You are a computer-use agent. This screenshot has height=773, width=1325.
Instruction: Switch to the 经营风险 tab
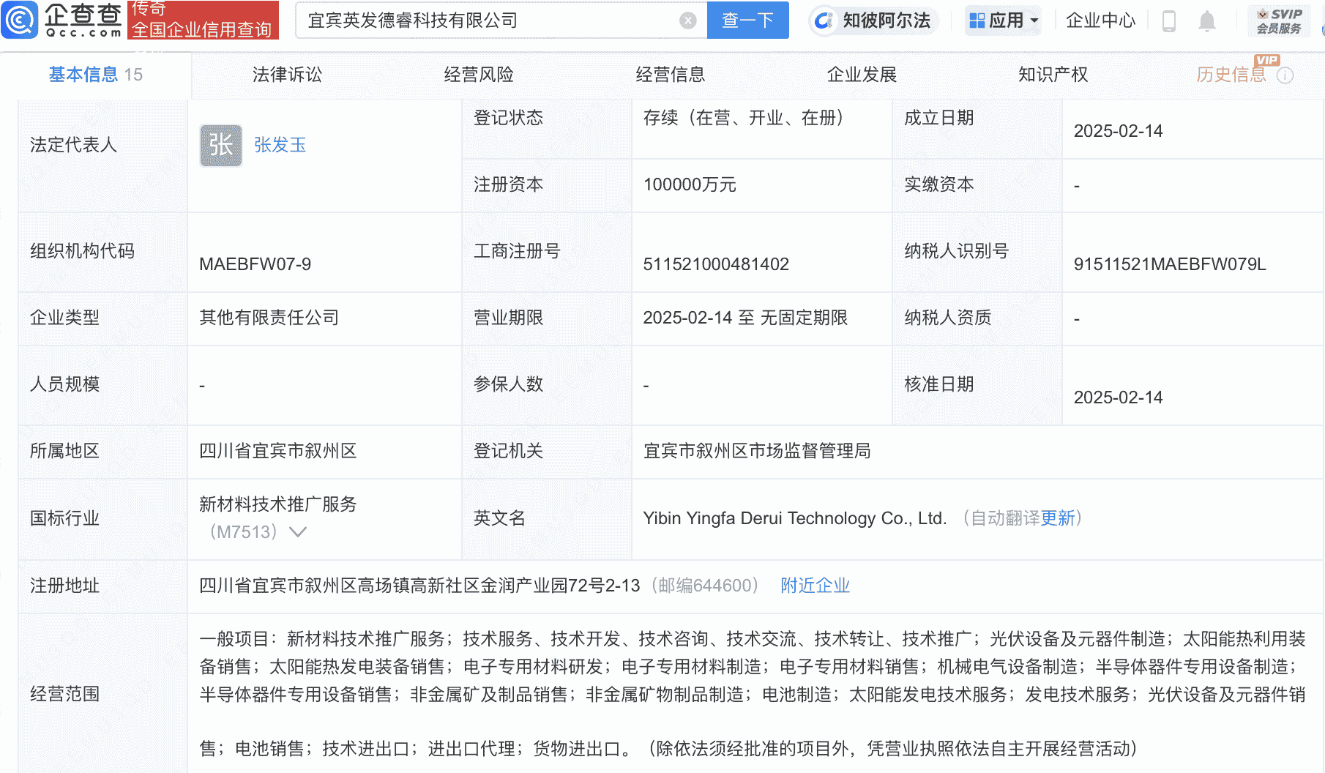[479, 74]
